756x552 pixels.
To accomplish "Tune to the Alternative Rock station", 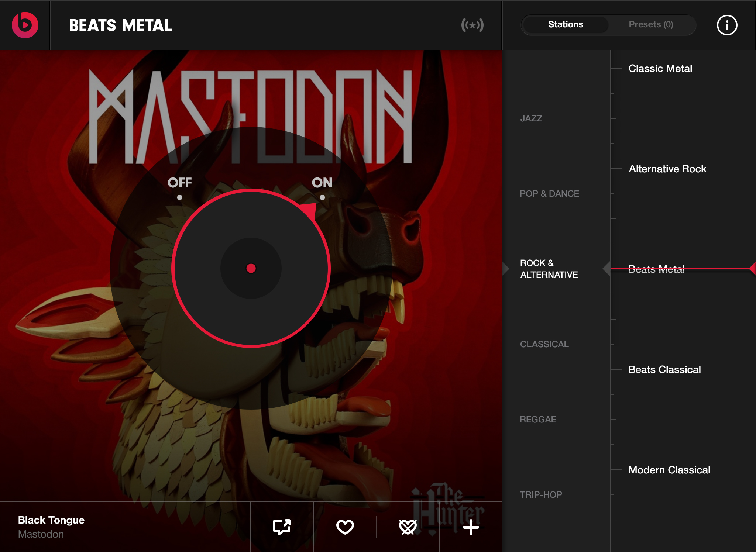I will coord(667,169).
